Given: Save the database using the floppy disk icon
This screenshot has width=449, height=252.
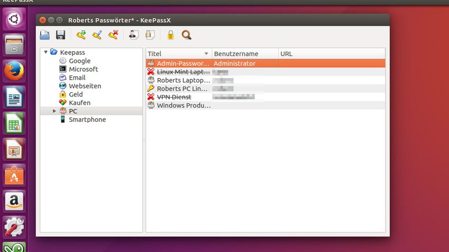Looking at the screenshot, I should 60,35.
